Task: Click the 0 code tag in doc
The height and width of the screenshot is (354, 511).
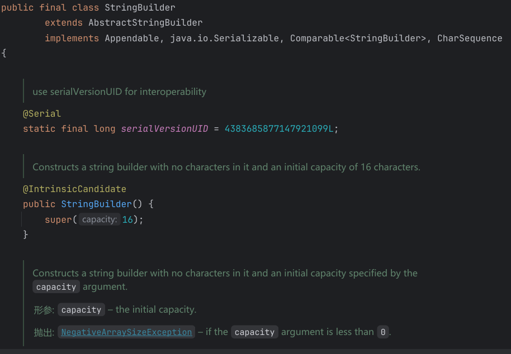Action: tap(382, 332)
